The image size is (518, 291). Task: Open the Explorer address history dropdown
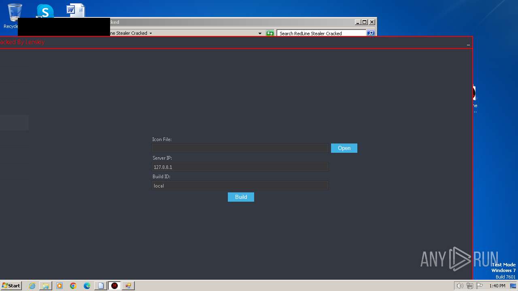[x=260, y=33]
